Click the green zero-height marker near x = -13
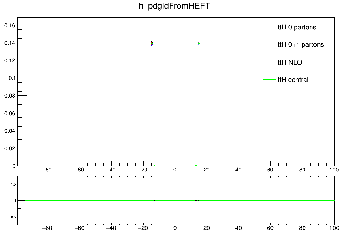The width and height of the screenshot is (352, 247). 154,165
